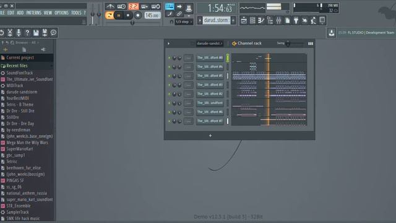Toggle the metronome icon
396x223 pixels.
(x=110, y=6)
